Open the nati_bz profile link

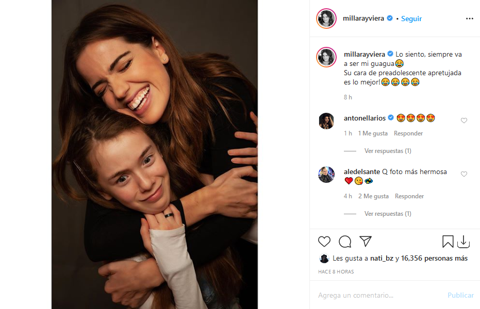382,259
